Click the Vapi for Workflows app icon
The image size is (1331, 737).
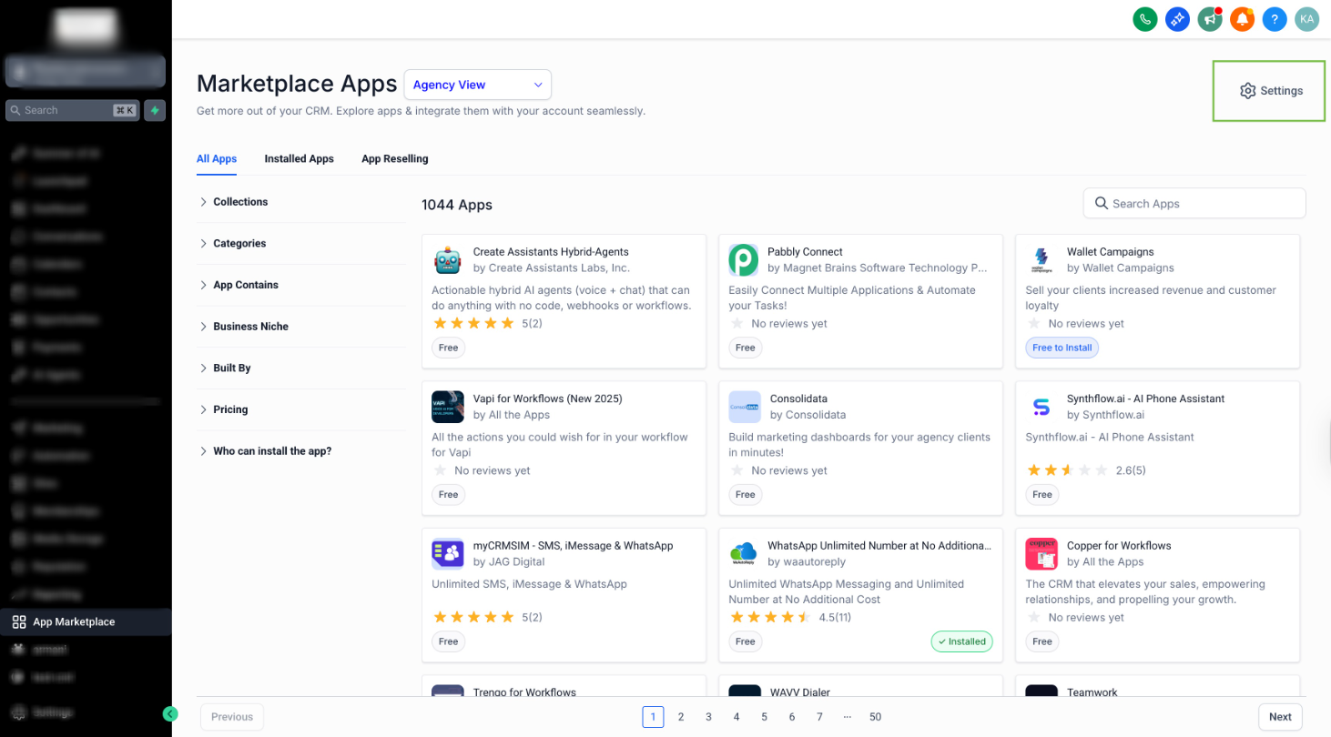tap(448, 407)
